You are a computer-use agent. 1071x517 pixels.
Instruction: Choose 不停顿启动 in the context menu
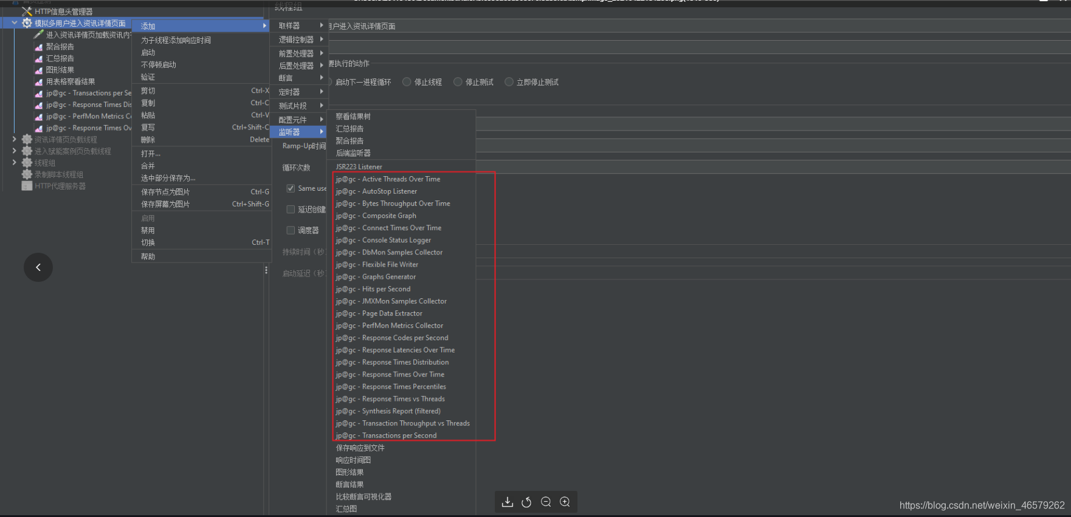click(201, 64)
